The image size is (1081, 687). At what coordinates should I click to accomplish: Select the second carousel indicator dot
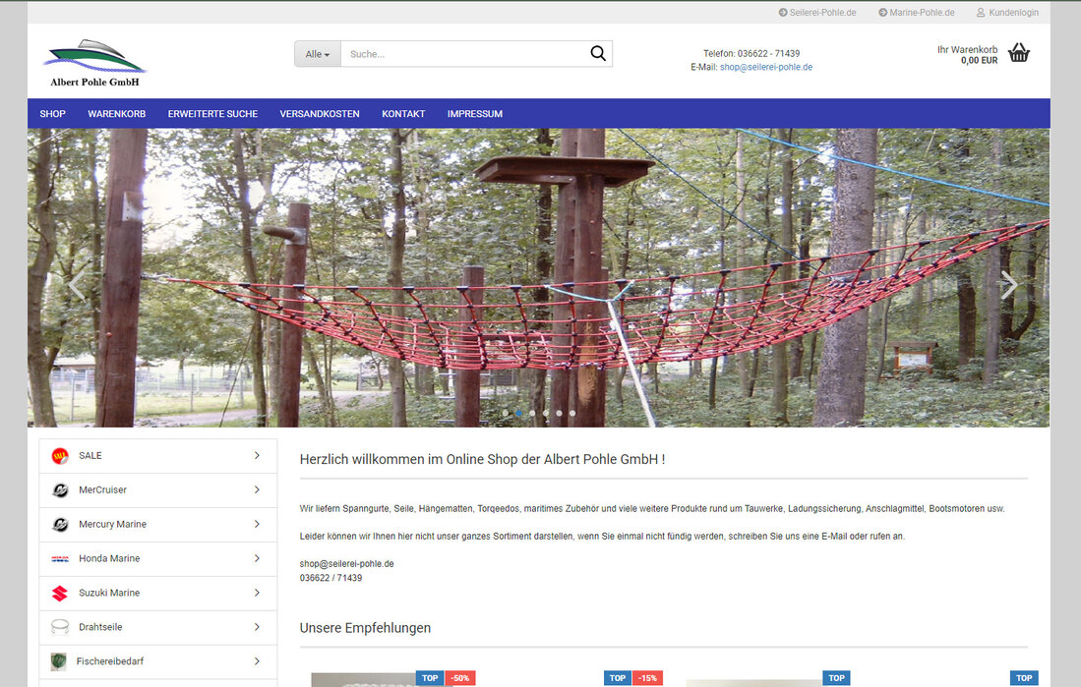pyautogui.click(x=519, y=413)
